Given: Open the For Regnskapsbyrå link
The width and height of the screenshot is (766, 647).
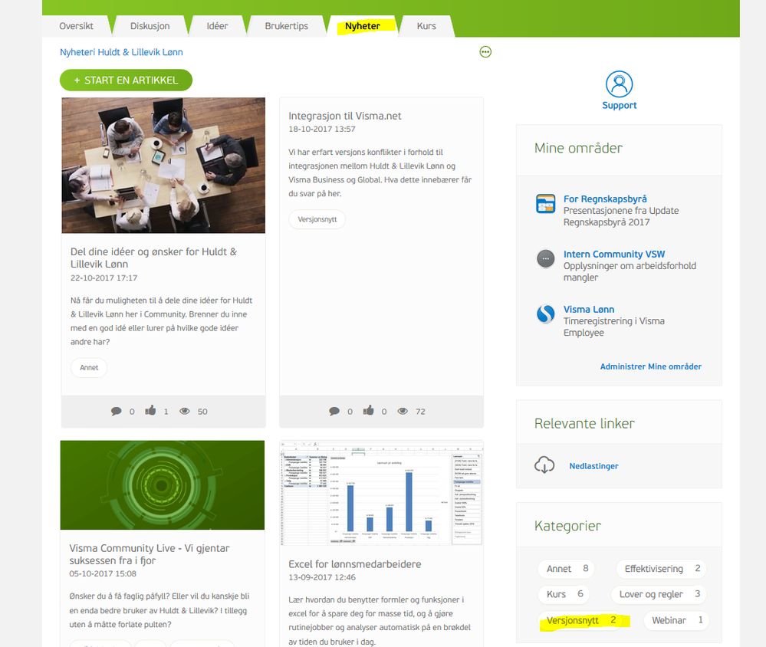Looking at the screenshot, I should point(605,199).
